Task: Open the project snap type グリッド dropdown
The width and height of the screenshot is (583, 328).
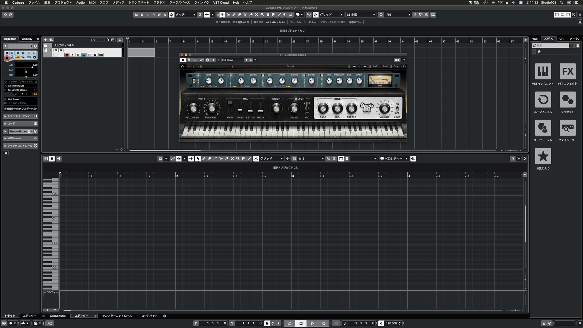Action: 331,15
